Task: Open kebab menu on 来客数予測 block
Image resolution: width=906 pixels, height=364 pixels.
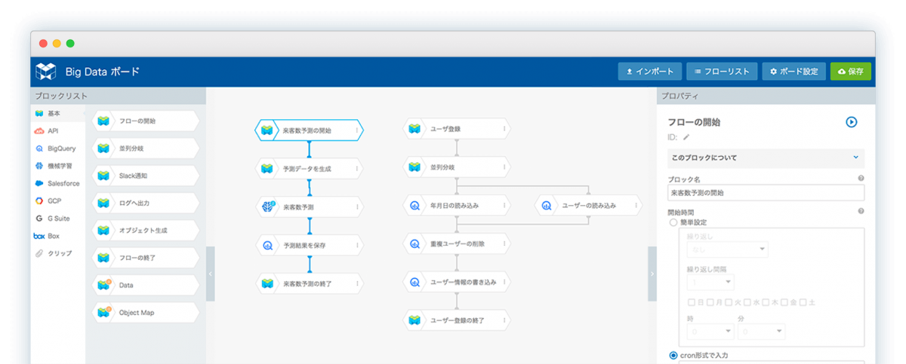Action: 356,206
